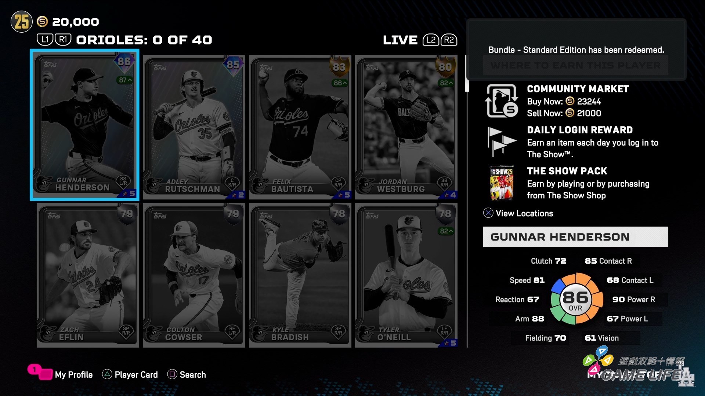Click the 86 OVR attribute wheel
This screenshot has width=705, height=396.
point(576,299)
